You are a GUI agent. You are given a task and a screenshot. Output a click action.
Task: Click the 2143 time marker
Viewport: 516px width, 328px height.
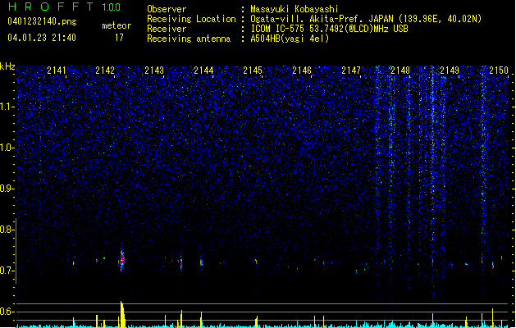coord(154,71)
